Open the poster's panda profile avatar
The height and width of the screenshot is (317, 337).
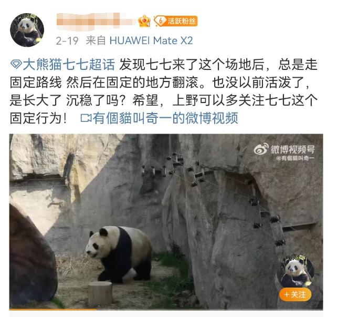click(27, 30)
